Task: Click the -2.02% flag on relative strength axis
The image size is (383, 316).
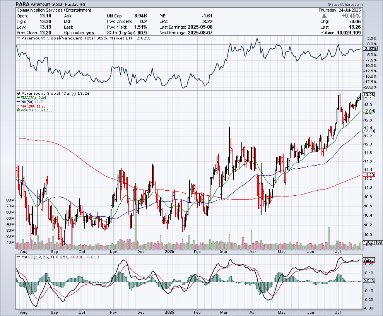Action: click(370, 49)
